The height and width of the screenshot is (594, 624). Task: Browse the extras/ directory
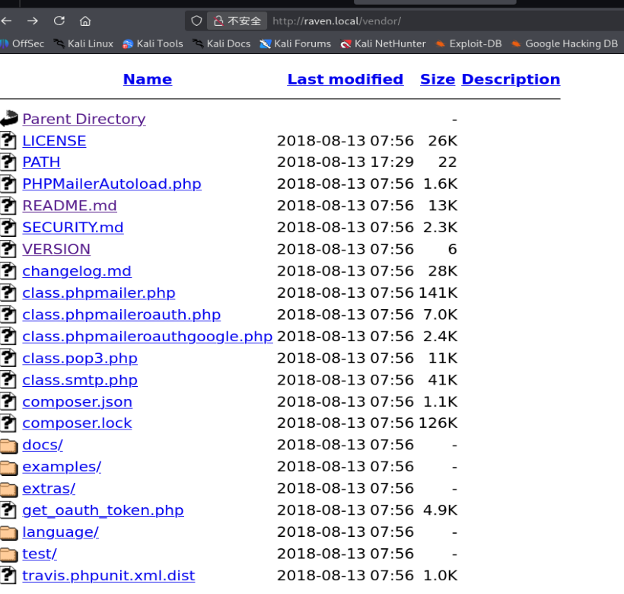pyautogui.click(x=49, y=489)
